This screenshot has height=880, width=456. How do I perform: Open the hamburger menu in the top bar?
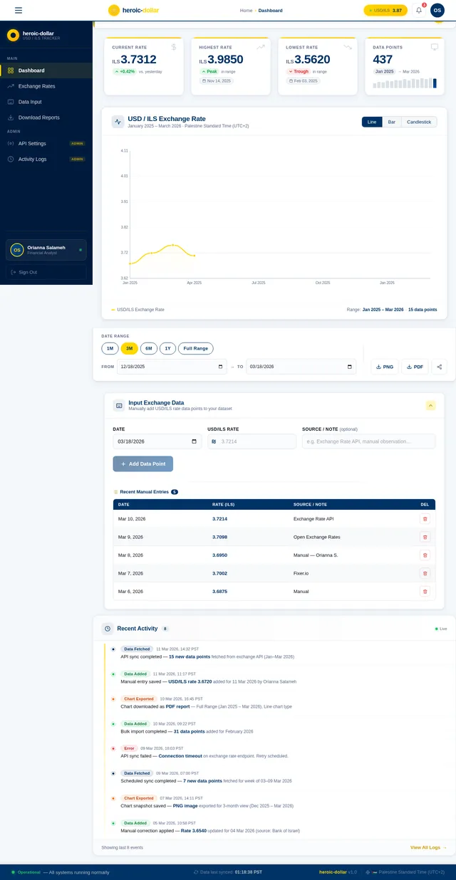coord(19,11)
